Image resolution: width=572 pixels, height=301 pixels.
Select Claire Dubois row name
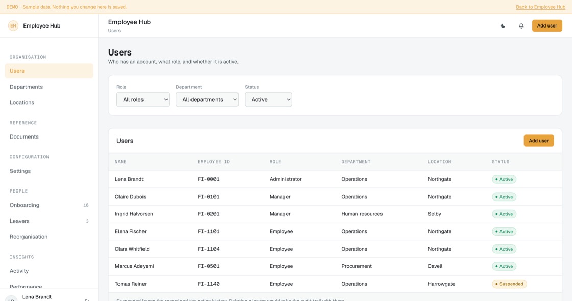coord(130,197)
